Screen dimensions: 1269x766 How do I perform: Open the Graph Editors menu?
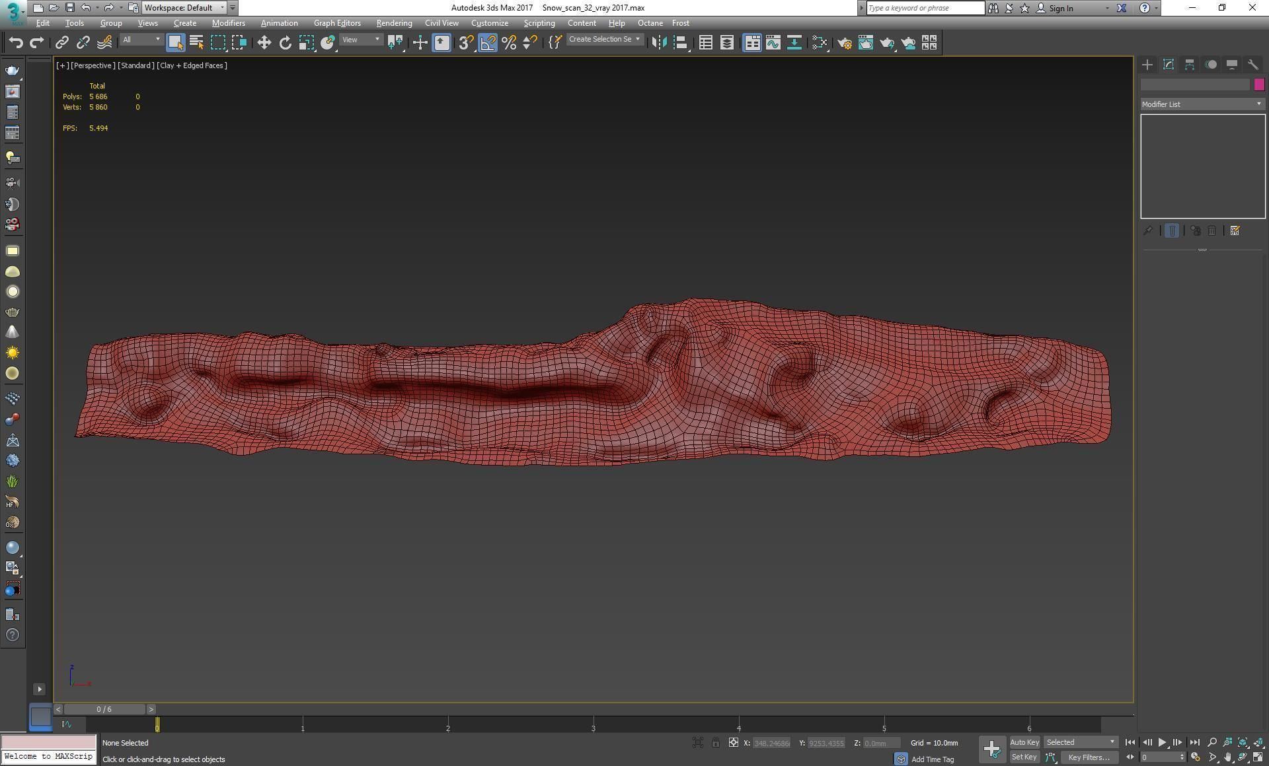[337, 23]
